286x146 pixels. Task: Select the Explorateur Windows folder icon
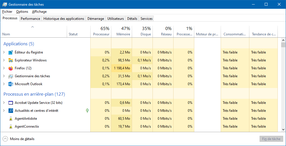point(11,60)
